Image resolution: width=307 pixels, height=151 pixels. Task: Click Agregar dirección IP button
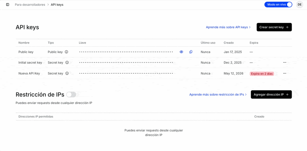(x=271, y=94)
